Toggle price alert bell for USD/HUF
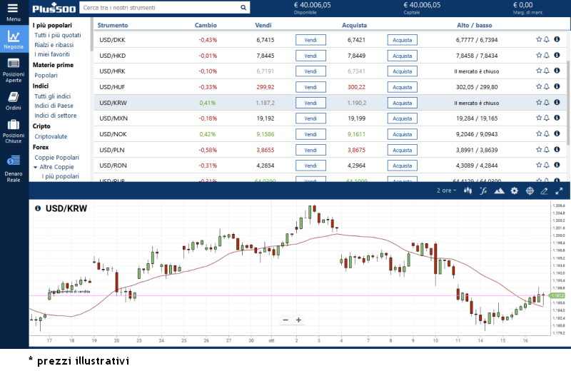Image resolution: width=571 pixels, height=371 pixels. (x=547, y=87)
